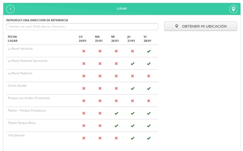Click the red X for La Rural Peatonal Monday 24/01
The height and width of the screenshot is (151, 243).
[x=84, y=76]
